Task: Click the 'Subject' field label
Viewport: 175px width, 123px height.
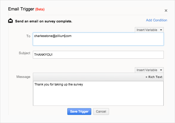Action: pyautogui.click(x=25, y=53)
